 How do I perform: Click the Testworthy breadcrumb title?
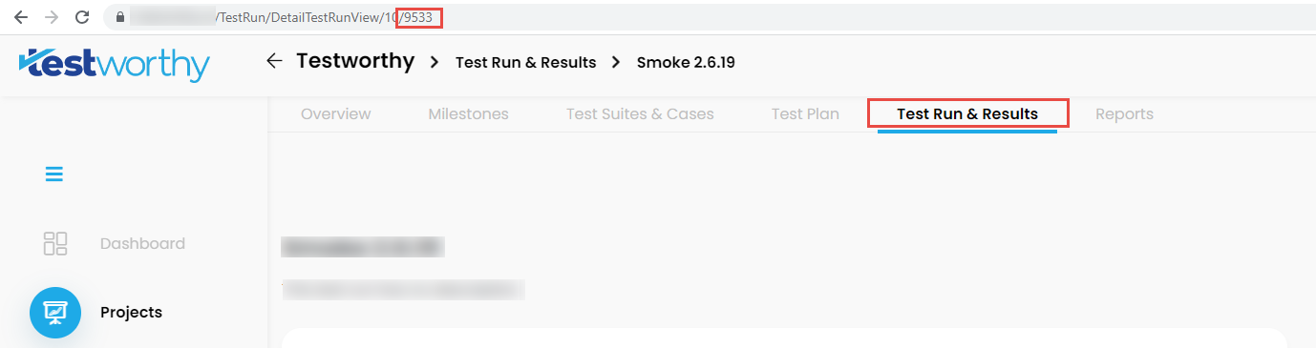(355, 61)
